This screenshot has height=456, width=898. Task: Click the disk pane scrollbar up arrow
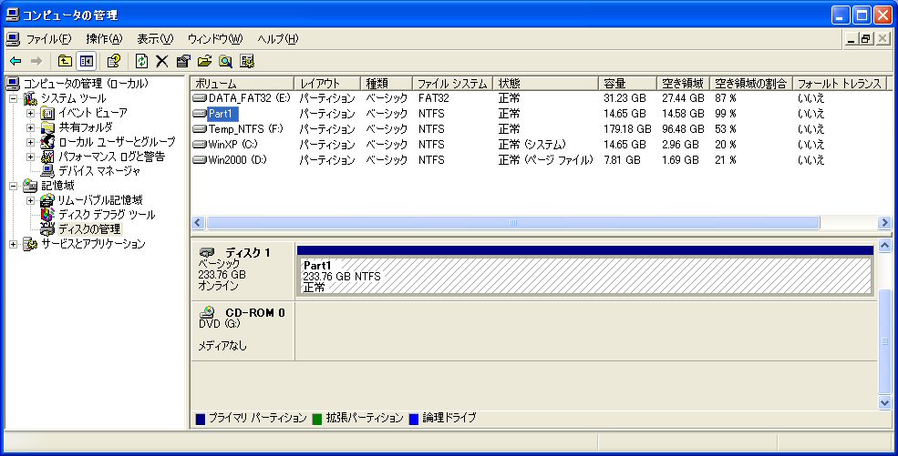pos(885,246)
